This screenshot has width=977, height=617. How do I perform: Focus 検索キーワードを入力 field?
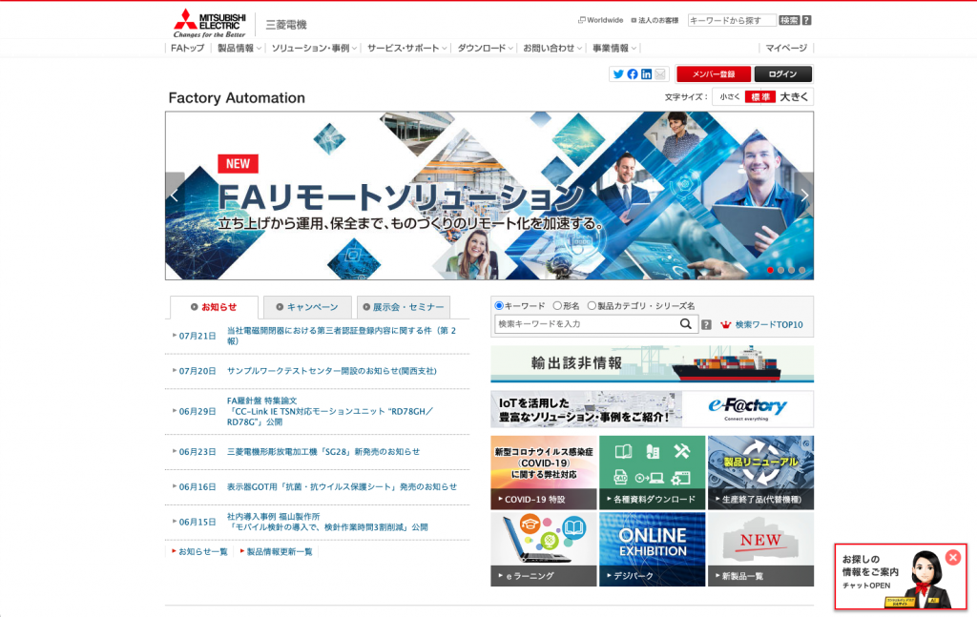pos(586,323)
